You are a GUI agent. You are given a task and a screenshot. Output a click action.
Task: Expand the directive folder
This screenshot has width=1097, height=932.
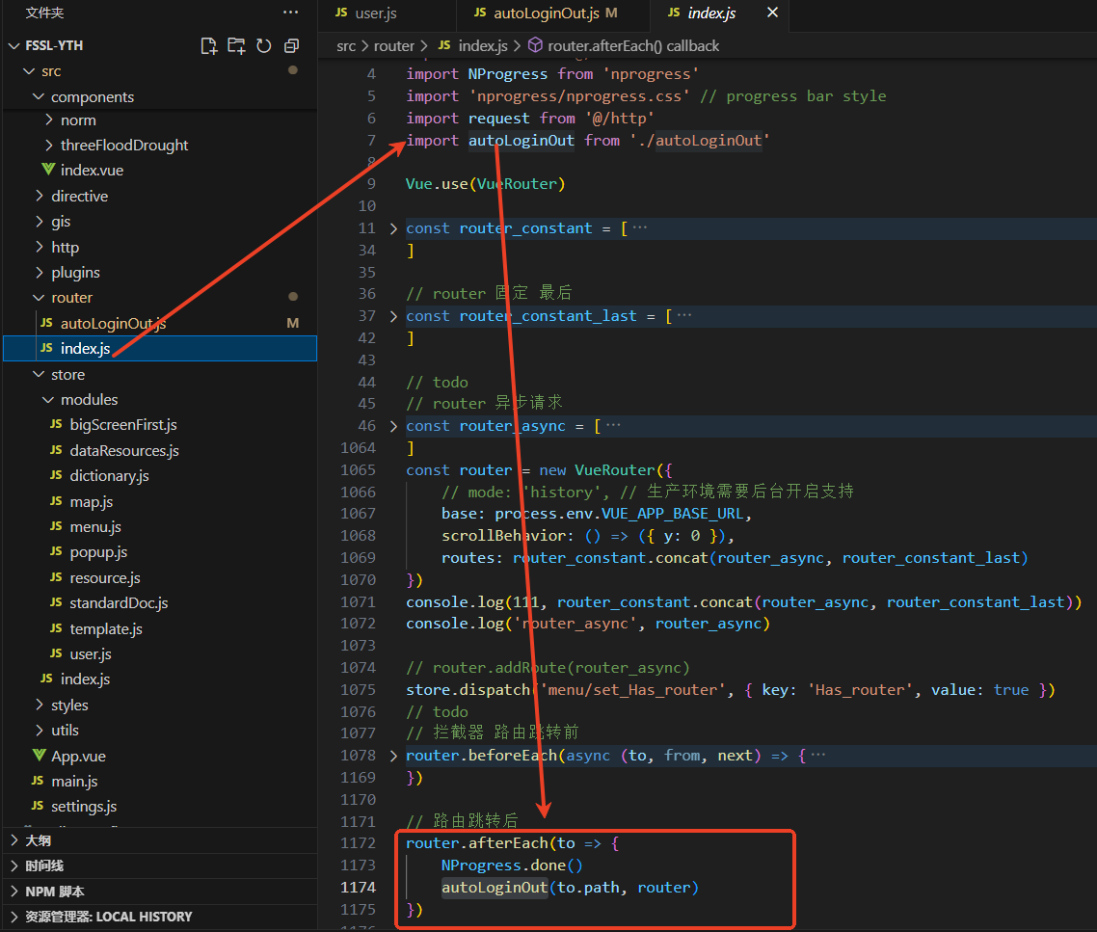pyautogui.click(x=39, y=196)
